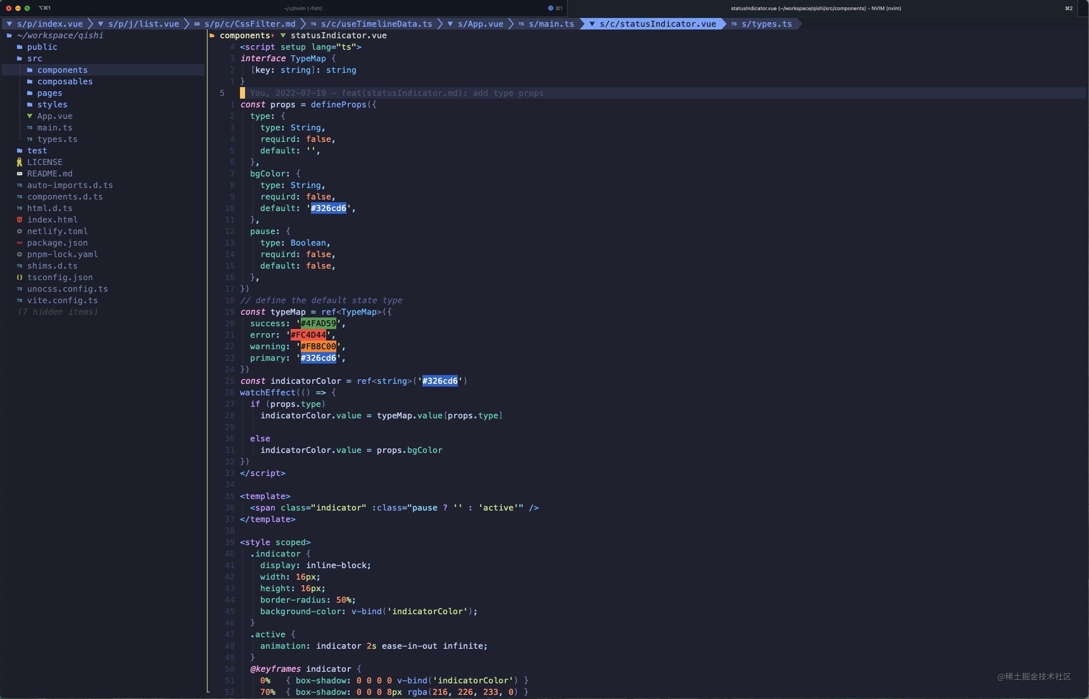
Task: Click the folder icon beside src
Action: [19, 59]
